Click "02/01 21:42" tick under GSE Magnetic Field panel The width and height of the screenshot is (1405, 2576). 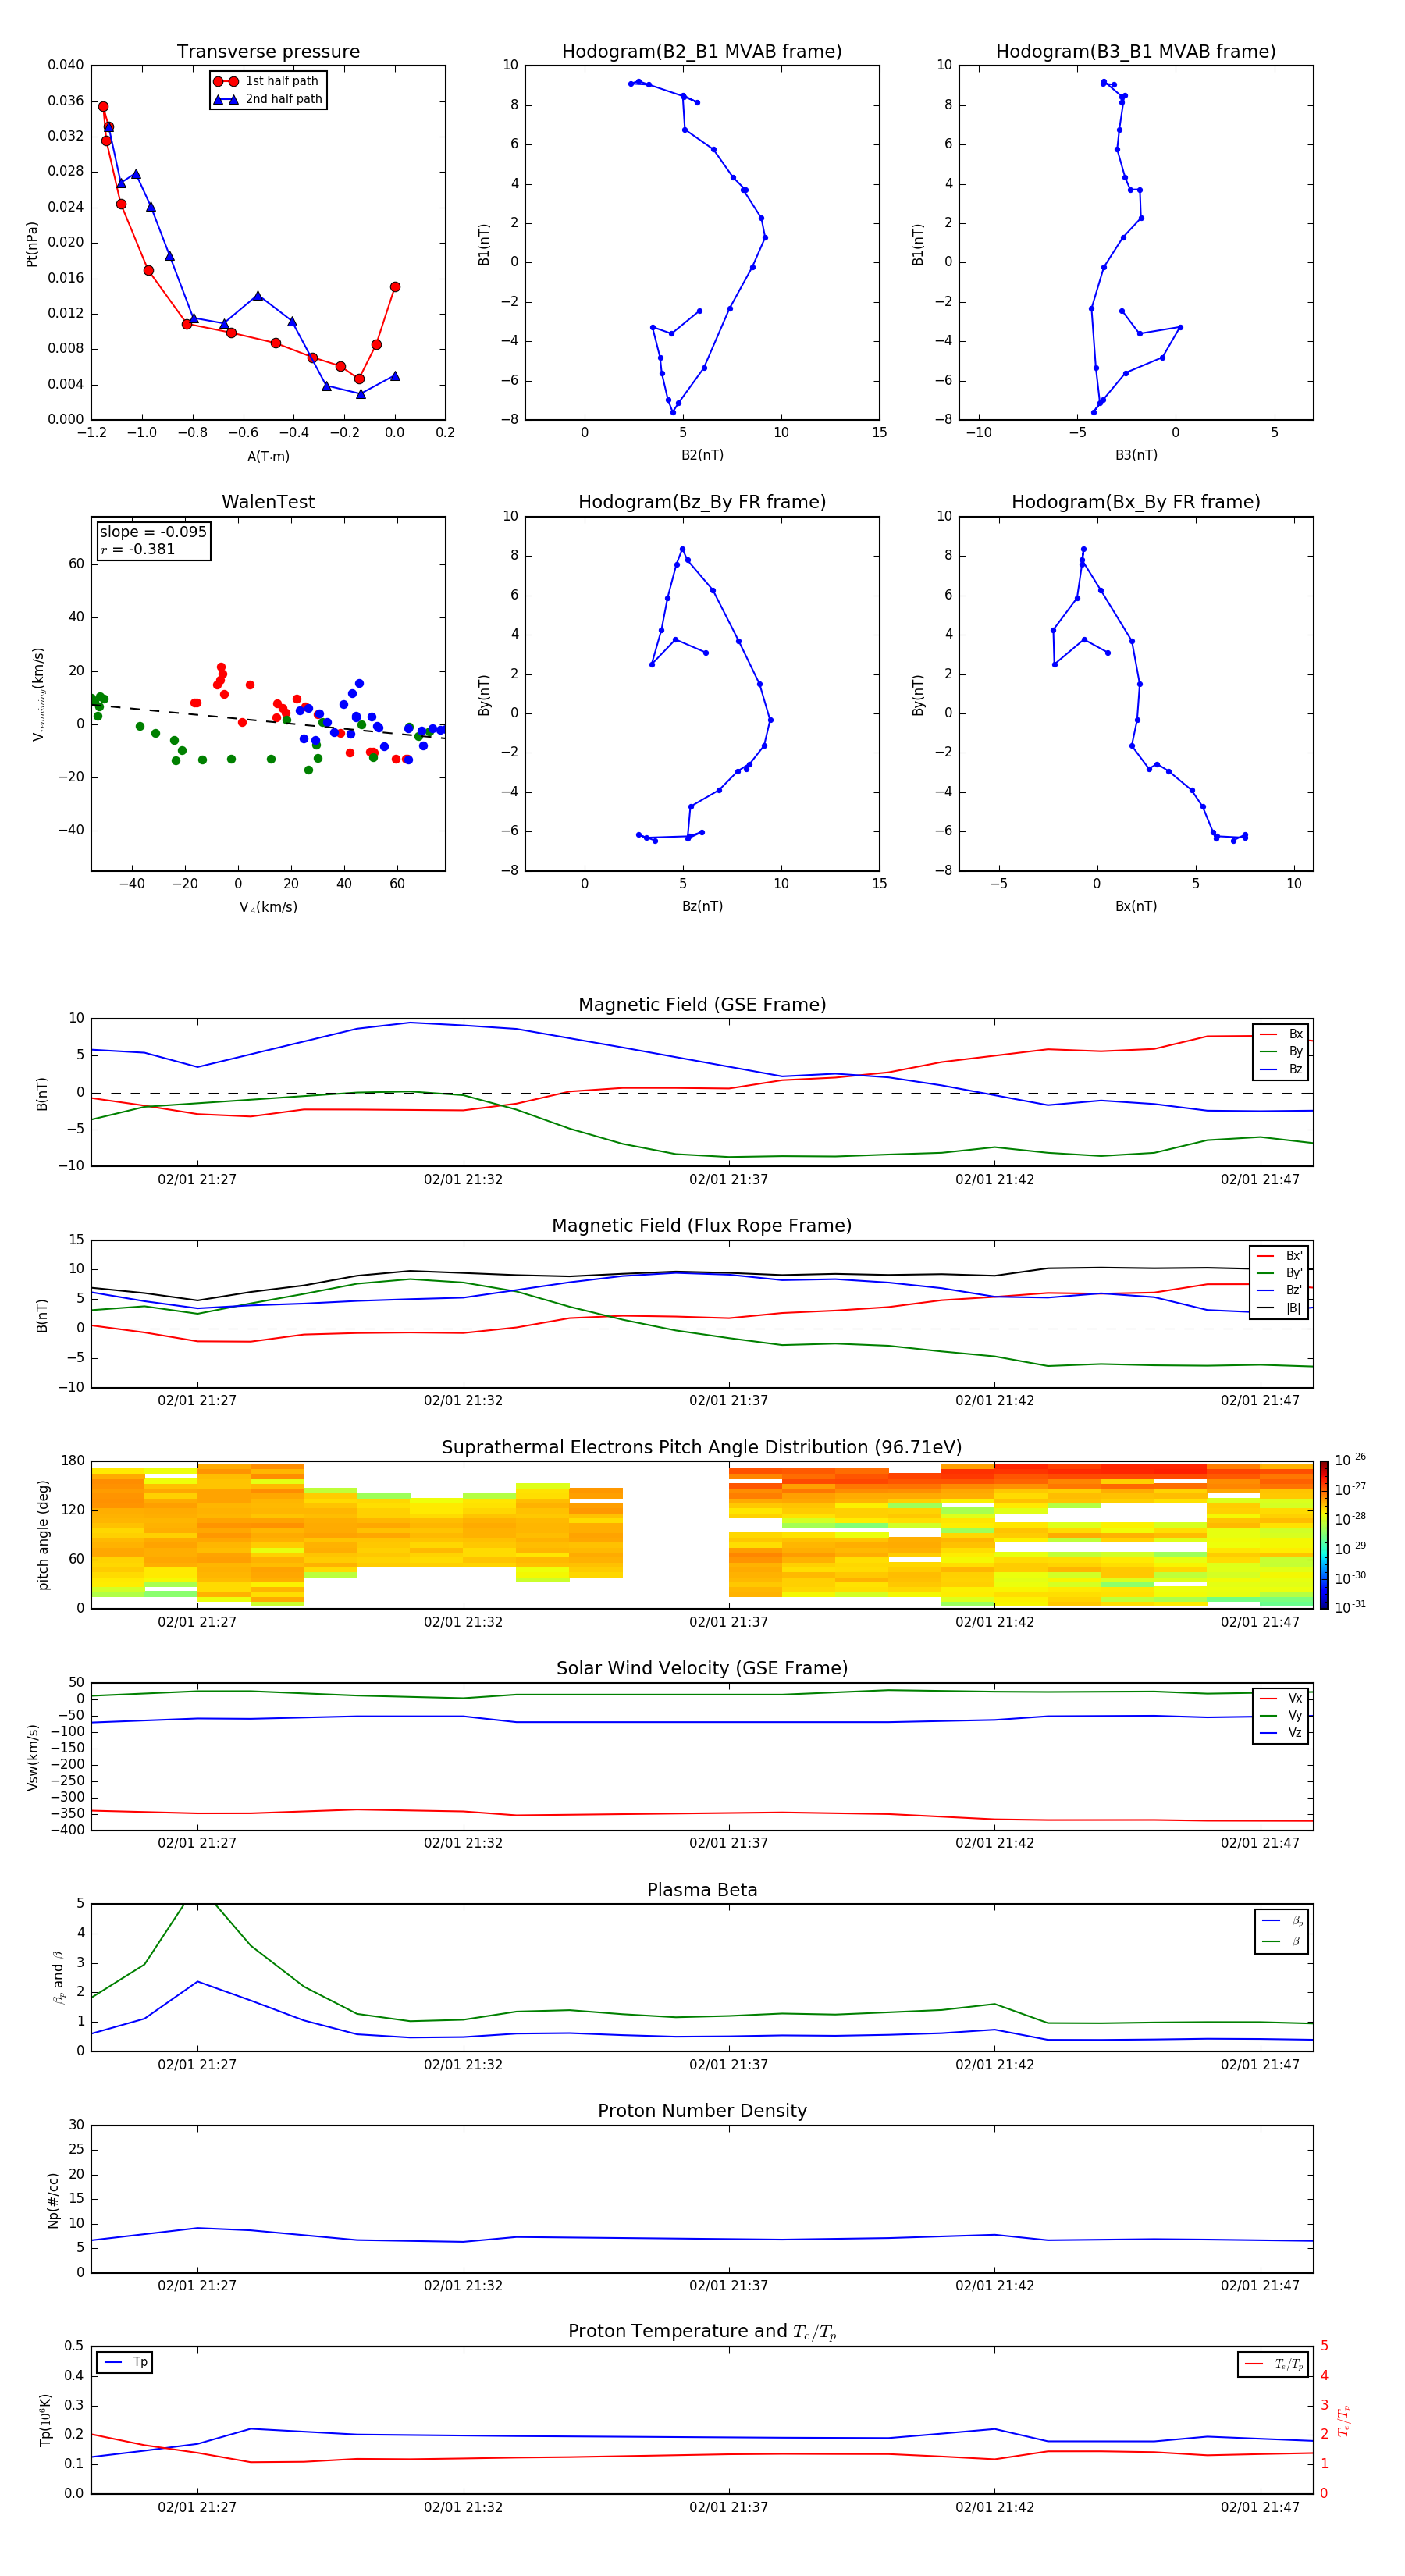click(x=995, y=1180)
